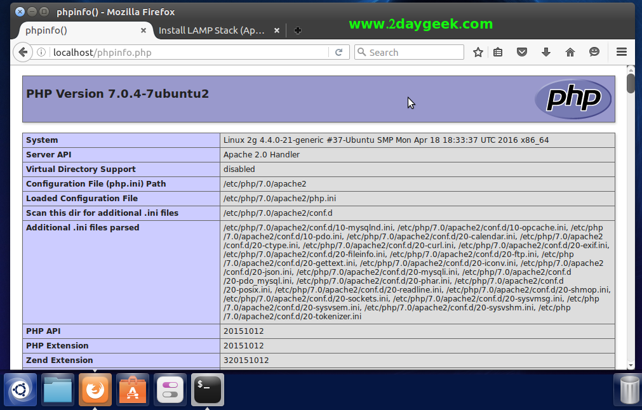Viewport: 642px width, 410px height.
Task: Click the vertical scrollbar thumb
Action: point(631,84)
